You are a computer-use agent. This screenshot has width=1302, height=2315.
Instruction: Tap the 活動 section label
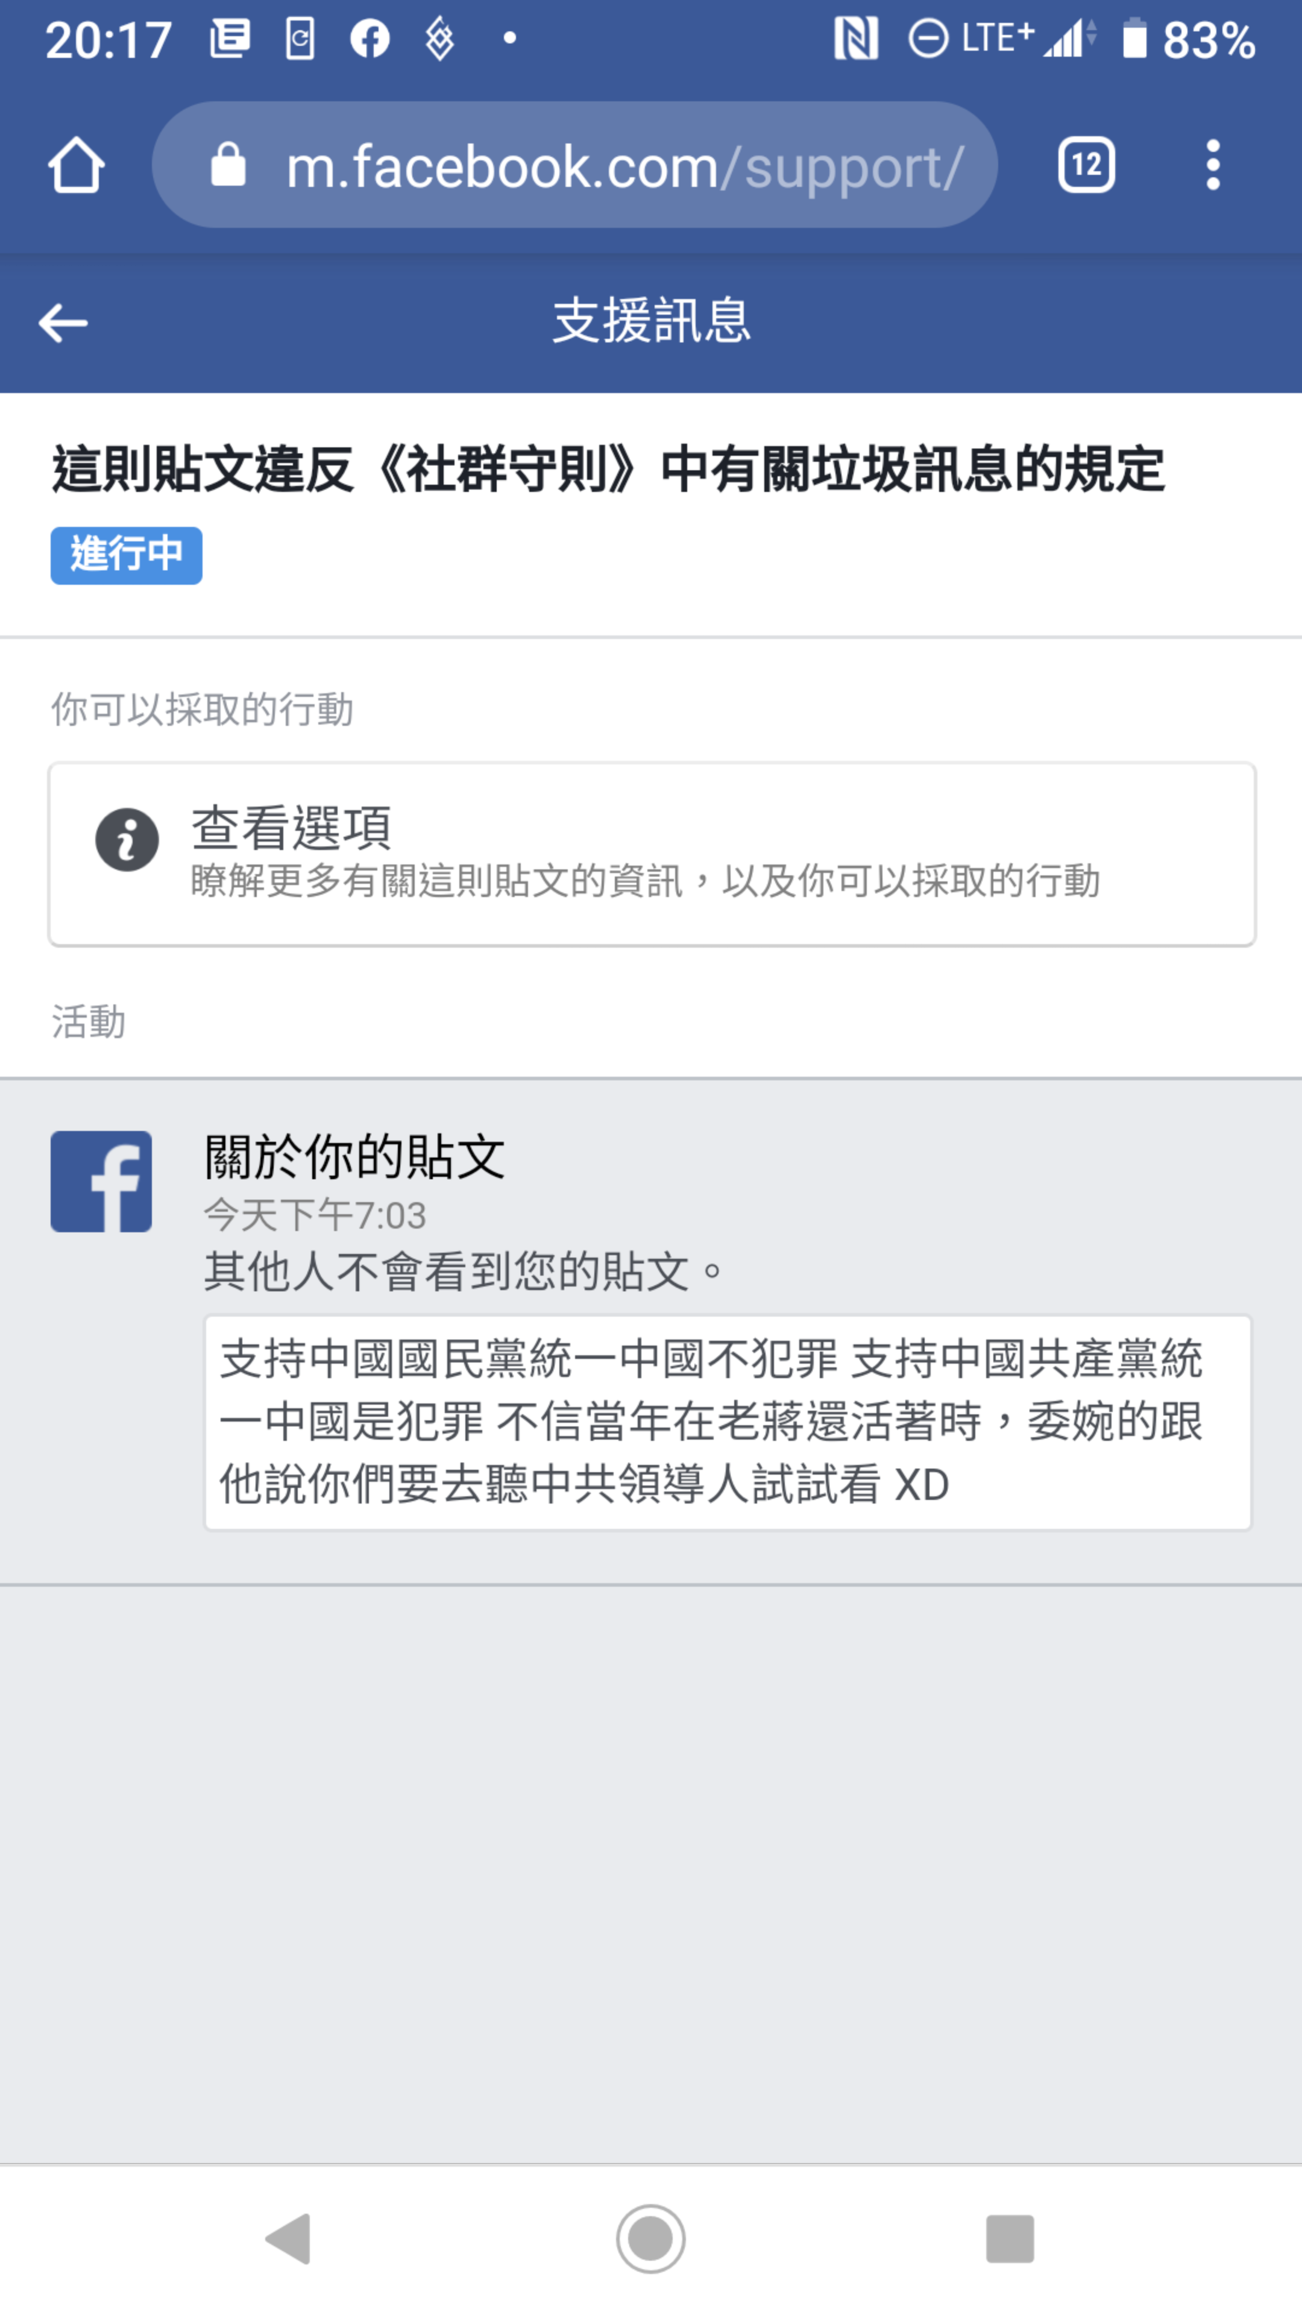click(x=88, y=1022)
